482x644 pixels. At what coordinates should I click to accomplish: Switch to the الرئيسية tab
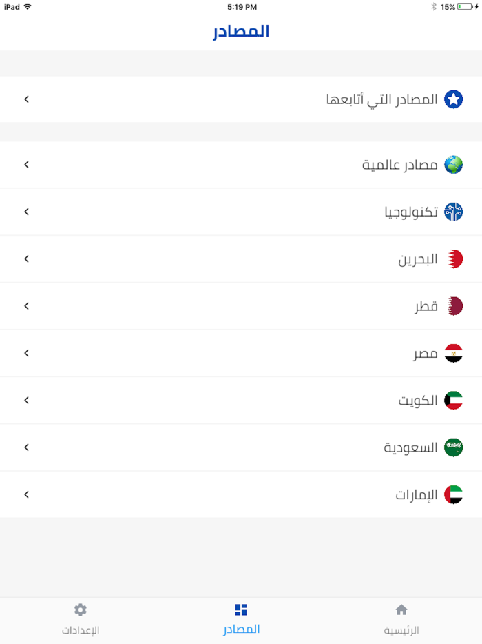pyautogui.click(x=401, y=620)
